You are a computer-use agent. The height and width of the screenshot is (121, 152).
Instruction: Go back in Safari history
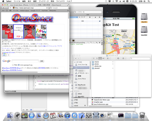click(x=4, y=8)
